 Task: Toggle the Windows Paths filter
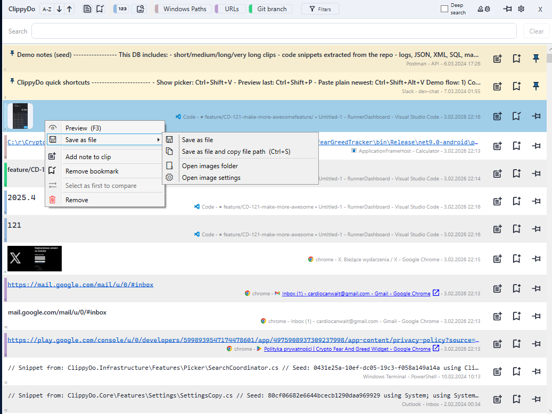click(x=184, y=9)
